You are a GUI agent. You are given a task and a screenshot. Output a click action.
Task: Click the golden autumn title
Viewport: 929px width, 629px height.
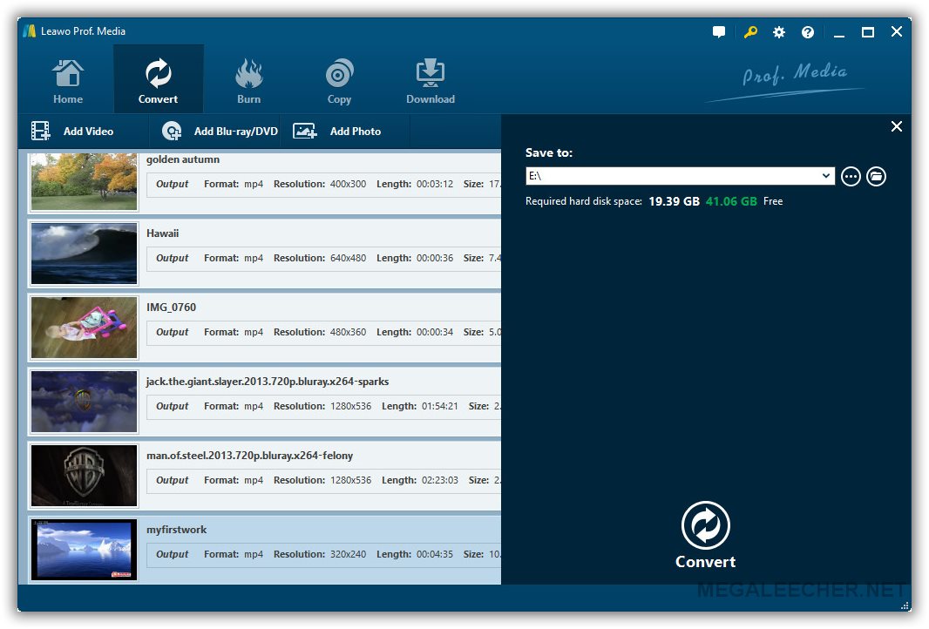(182, 159)
